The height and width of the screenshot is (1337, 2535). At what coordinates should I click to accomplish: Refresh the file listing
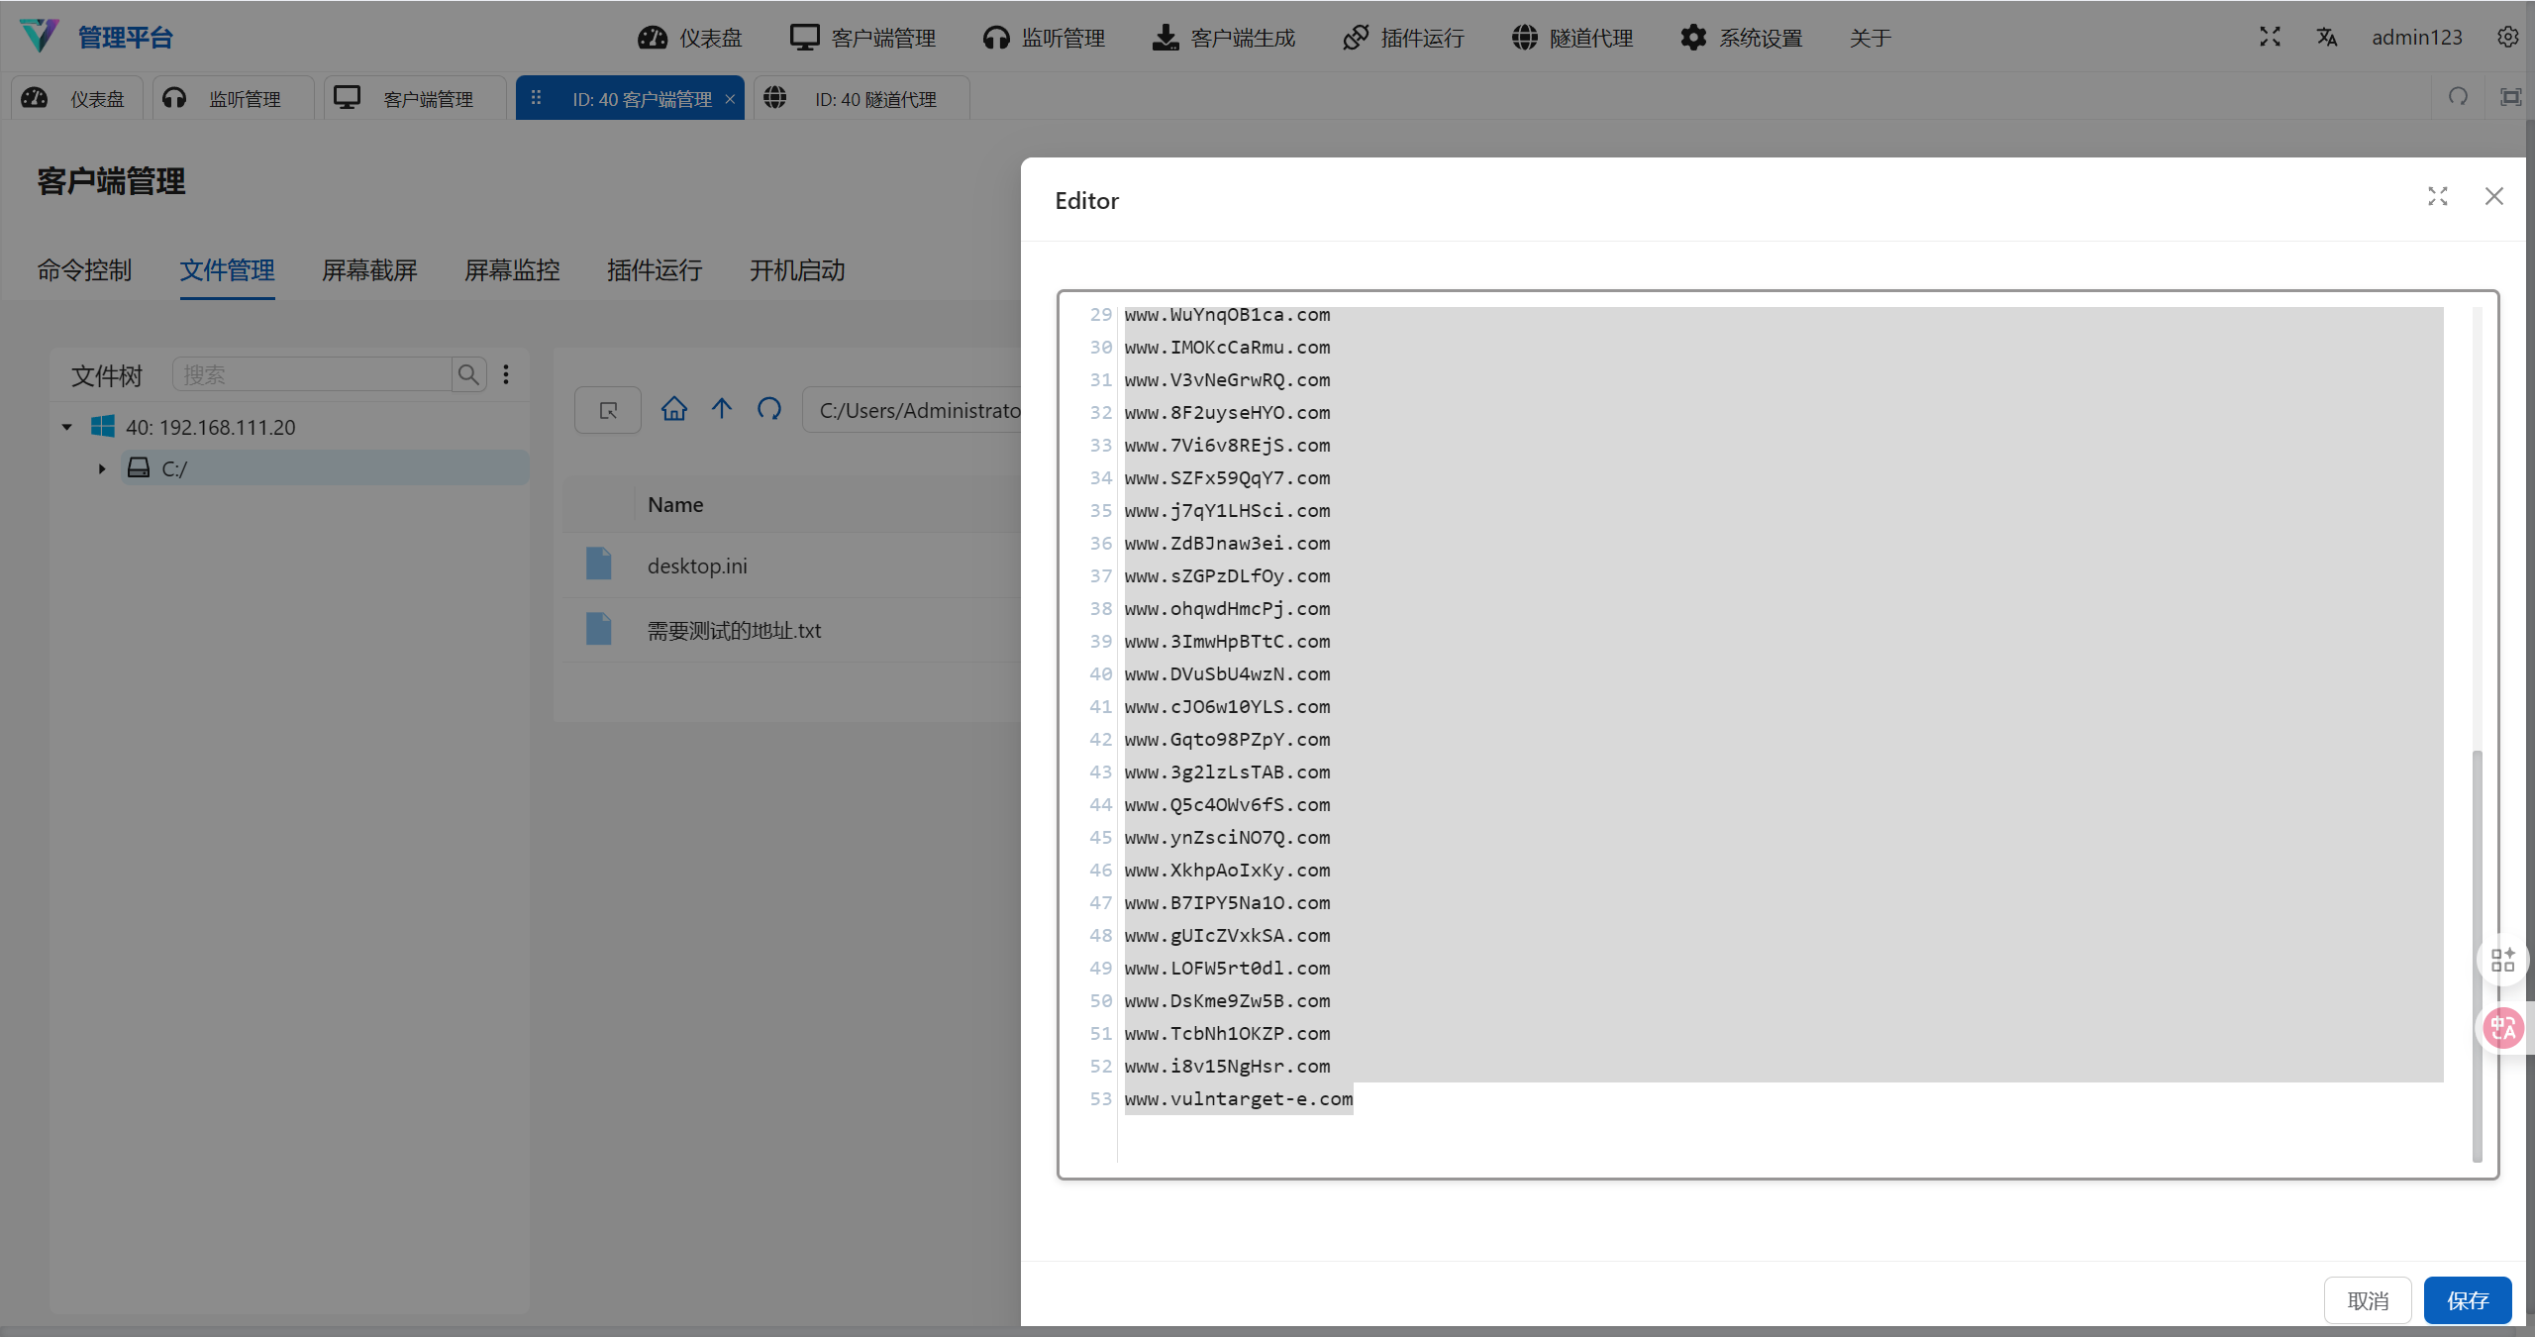pyautogui.click(x=769, y=409)
